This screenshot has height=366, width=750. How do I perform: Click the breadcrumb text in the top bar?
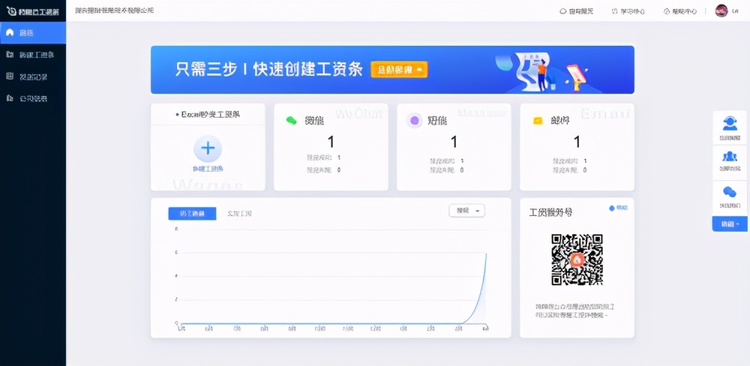115,10
